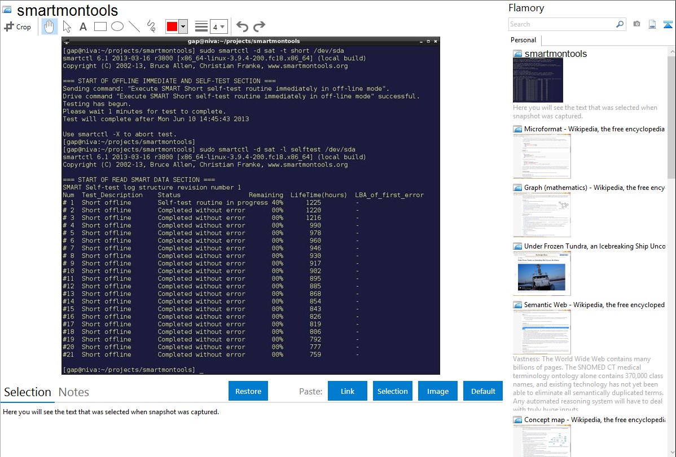Click the Semantic Web - Wikipedia title text
The width and height of the screenshot is (676, 457).
(594, 304)
